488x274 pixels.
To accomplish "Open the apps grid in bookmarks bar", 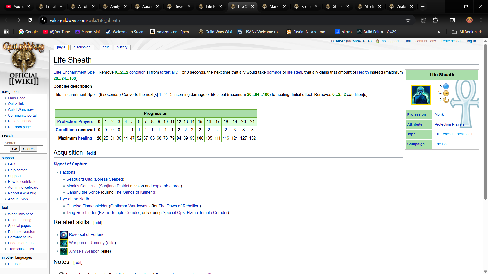I will pos(6,32).
